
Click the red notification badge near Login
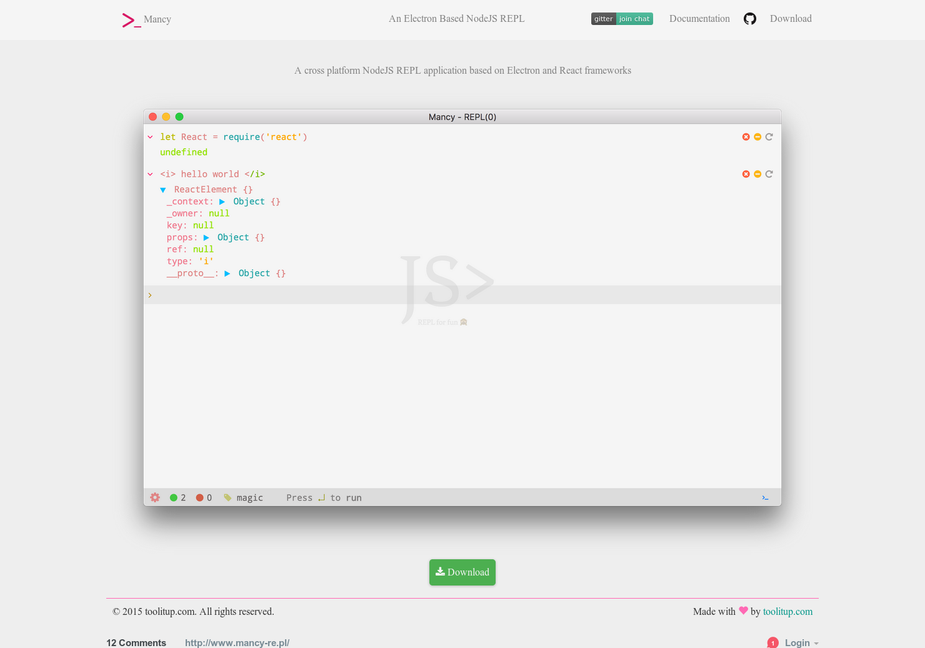pos(773,642)
